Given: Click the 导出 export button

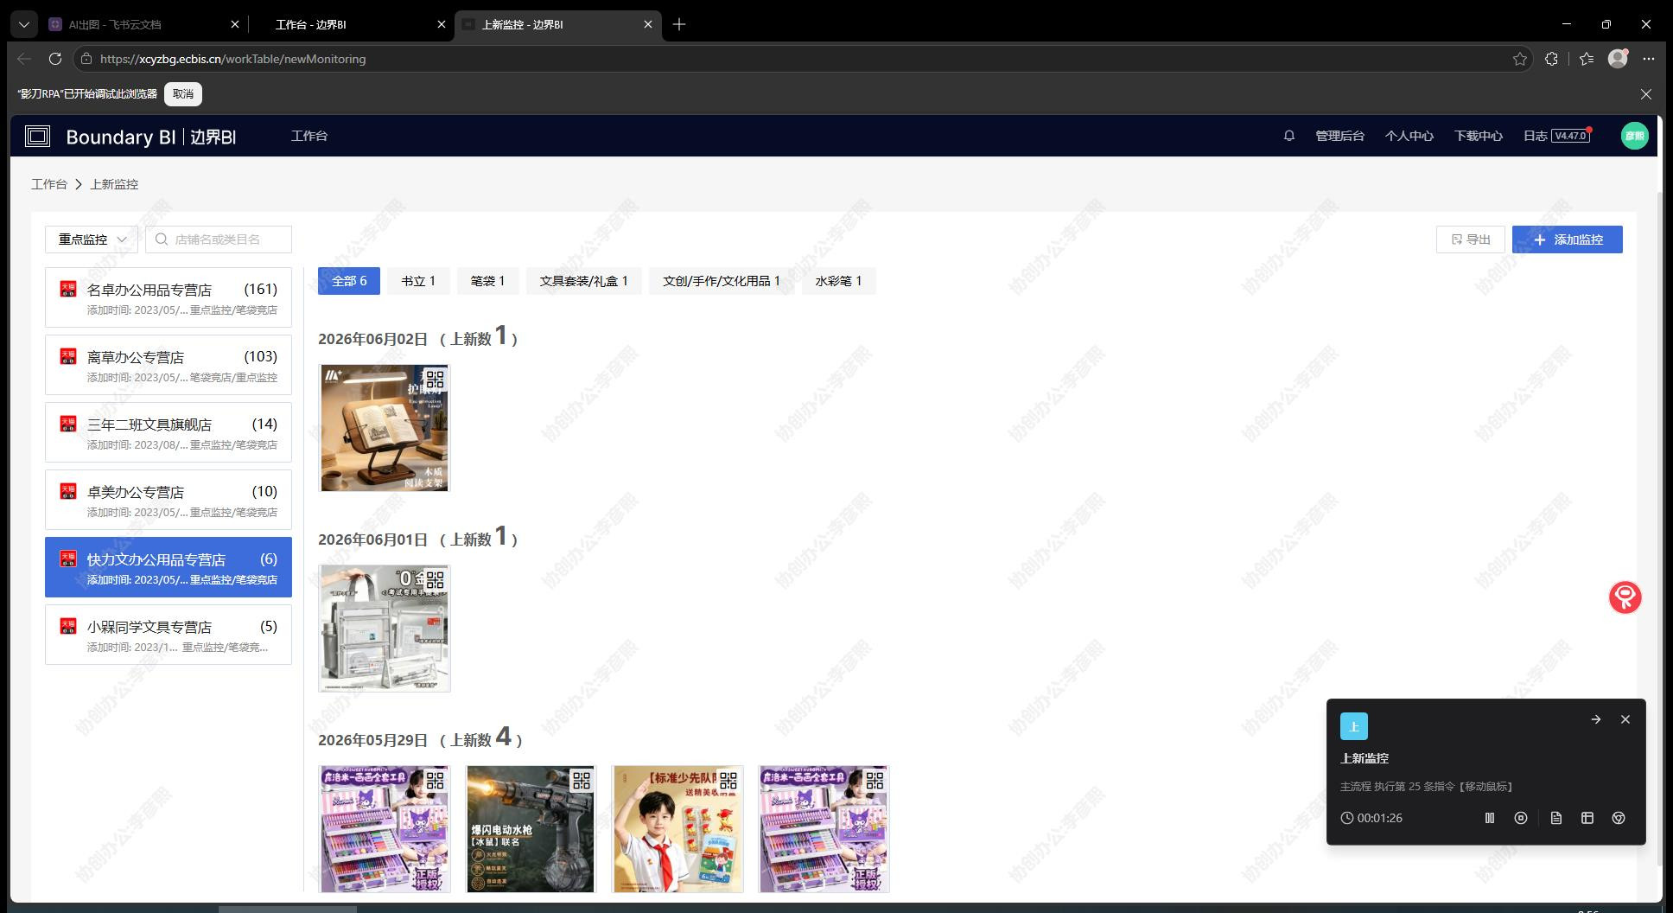Looking at the screenshot, I should [x=1471, y=239].
